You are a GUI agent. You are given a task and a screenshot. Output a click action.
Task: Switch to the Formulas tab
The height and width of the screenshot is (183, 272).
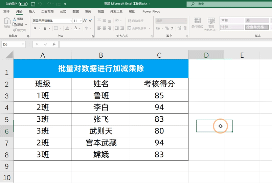click(63, 11)
